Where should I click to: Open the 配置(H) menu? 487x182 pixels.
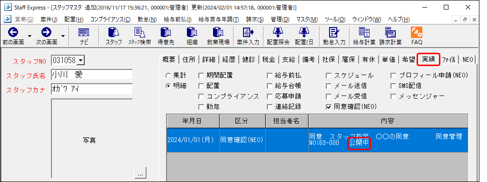[x=74, y=19]
